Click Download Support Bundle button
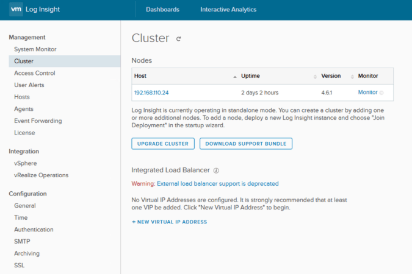The height and width of the screenshot is (274, 412). [246, 144]
